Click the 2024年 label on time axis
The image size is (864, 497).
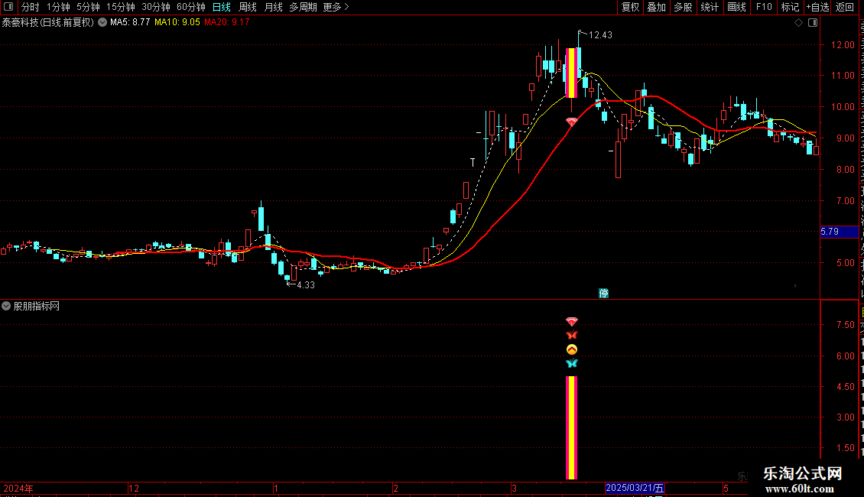click(18, 488)
